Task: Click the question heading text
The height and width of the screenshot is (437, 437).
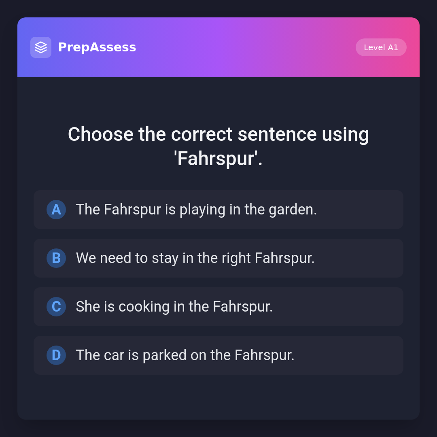Action: [x=218, y=134]
